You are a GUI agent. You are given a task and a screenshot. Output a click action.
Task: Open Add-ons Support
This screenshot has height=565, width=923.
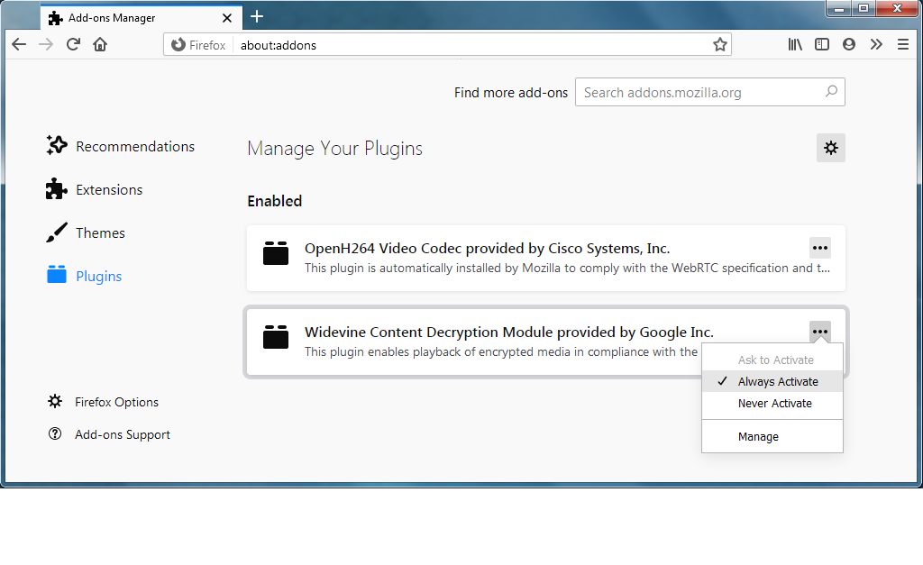tap(121, 434)
